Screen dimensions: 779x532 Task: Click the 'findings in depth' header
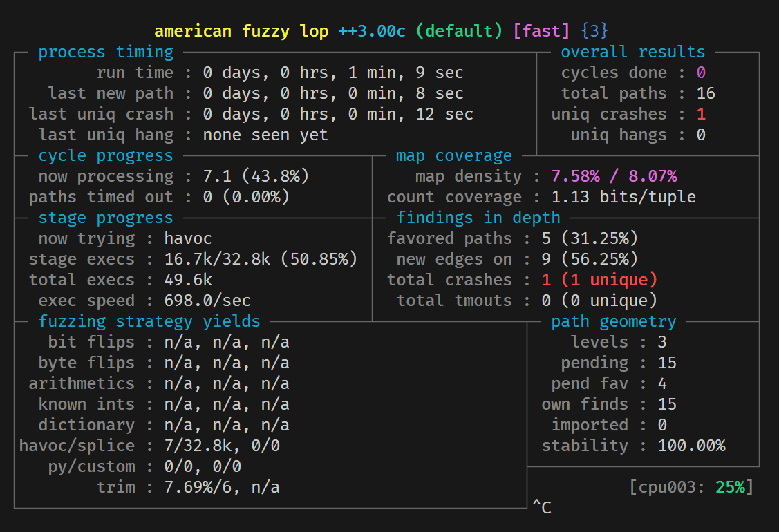(x=478, y=218)
